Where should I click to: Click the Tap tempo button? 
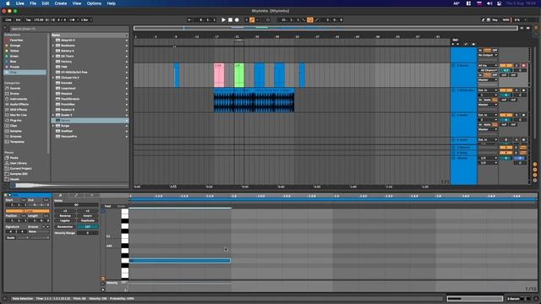pos(28,20)
